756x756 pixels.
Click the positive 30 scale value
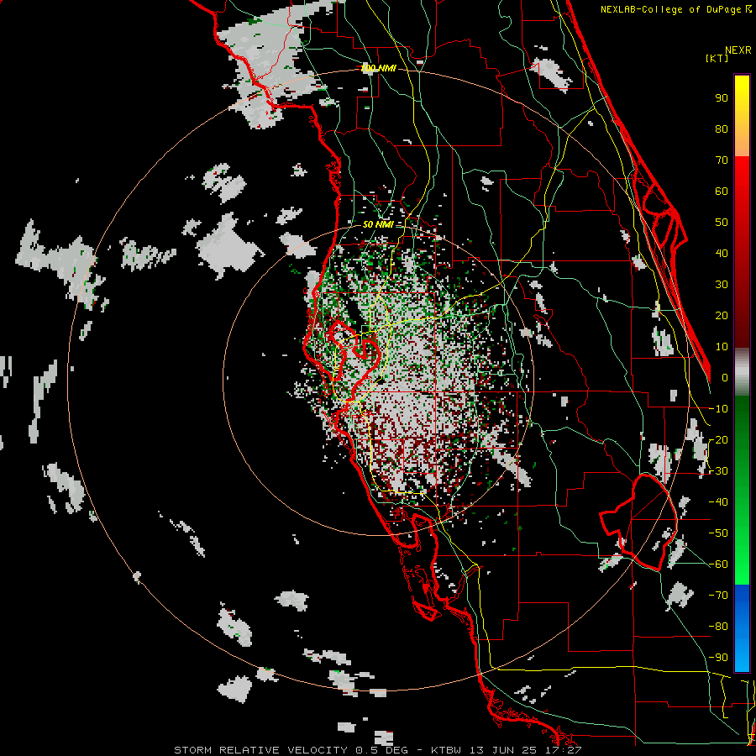pos(722,285)
